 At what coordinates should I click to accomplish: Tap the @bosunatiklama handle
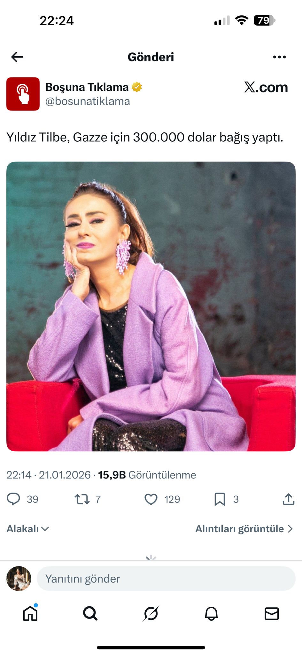[88, 101]
